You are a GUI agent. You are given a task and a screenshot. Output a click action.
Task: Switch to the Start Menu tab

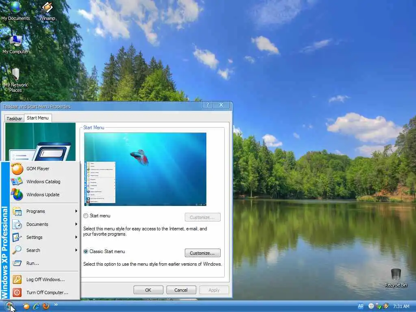click(x=38, y=118)
